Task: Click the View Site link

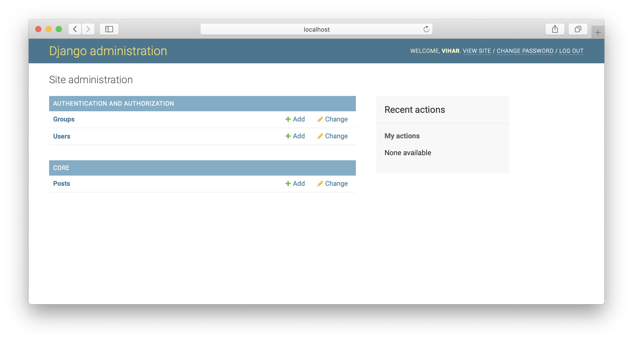Action: 477,51
